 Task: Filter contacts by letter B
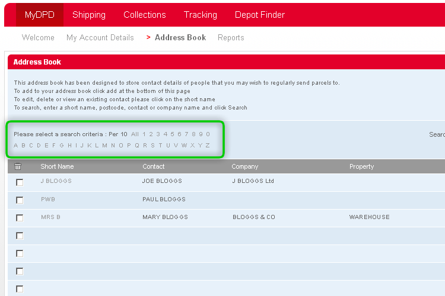pyautogui.click(x=23, y=146)
